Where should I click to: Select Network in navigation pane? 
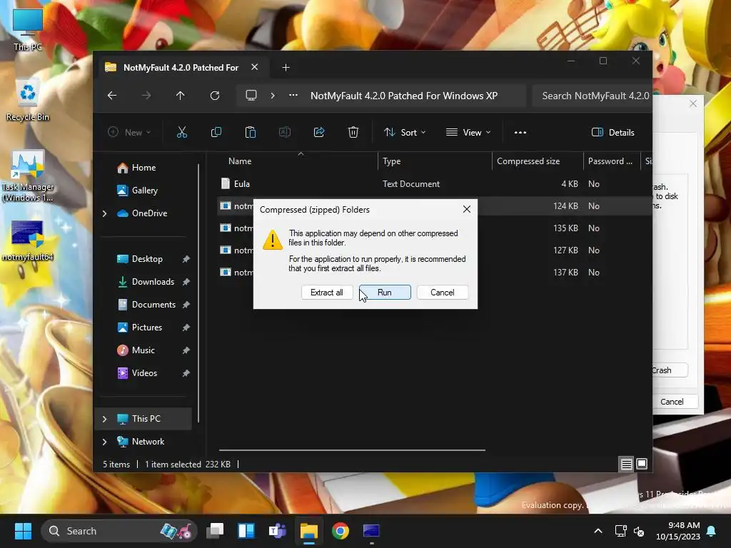click(148, 441)
